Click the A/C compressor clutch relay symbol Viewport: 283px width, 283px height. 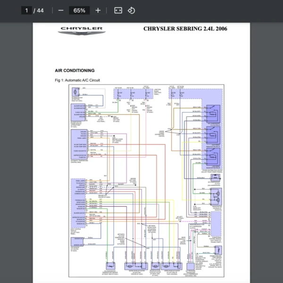215,110
